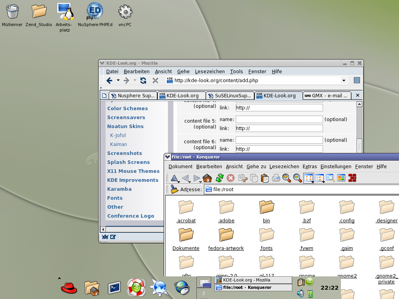Select the icon view mode button in Konqueror
The width and height of the screenshot is (399, 299).
click(x=309, y=178)
